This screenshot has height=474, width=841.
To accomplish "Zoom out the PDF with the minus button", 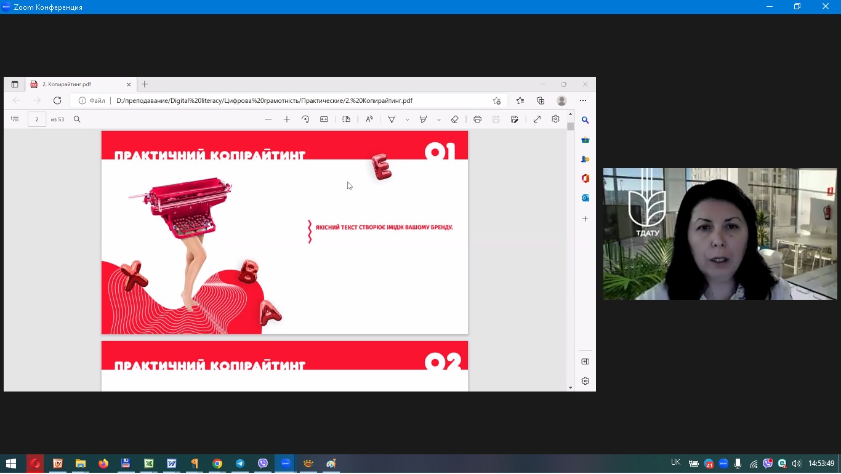I will (268, 119).
